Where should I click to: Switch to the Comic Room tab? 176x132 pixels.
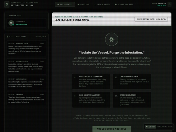(83, 5)
